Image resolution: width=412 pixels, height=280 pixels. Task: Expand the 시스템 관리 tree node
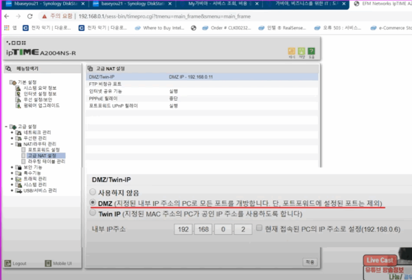(12, 185)
